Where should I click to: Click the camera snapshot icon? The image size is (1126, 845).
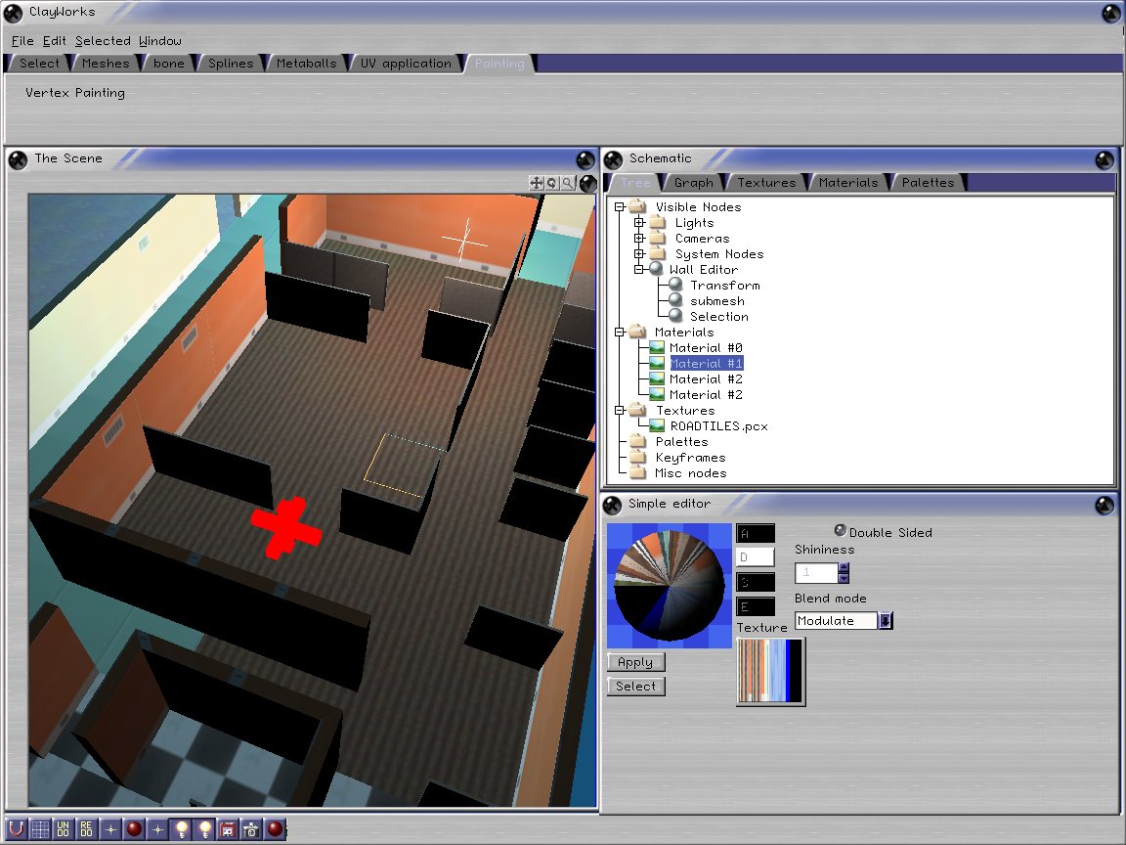(x=251, y=829)
